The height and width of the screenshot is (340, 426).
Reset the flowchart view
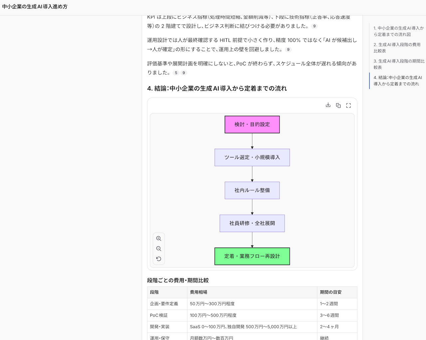point(159,259)
